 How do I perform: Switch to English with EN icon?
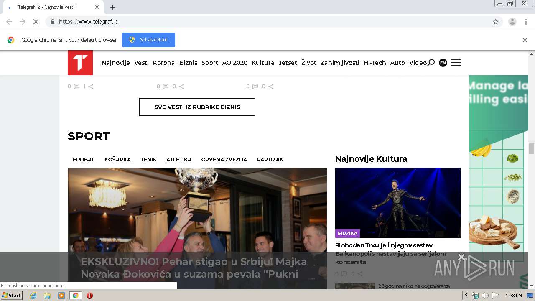point(443,63)
